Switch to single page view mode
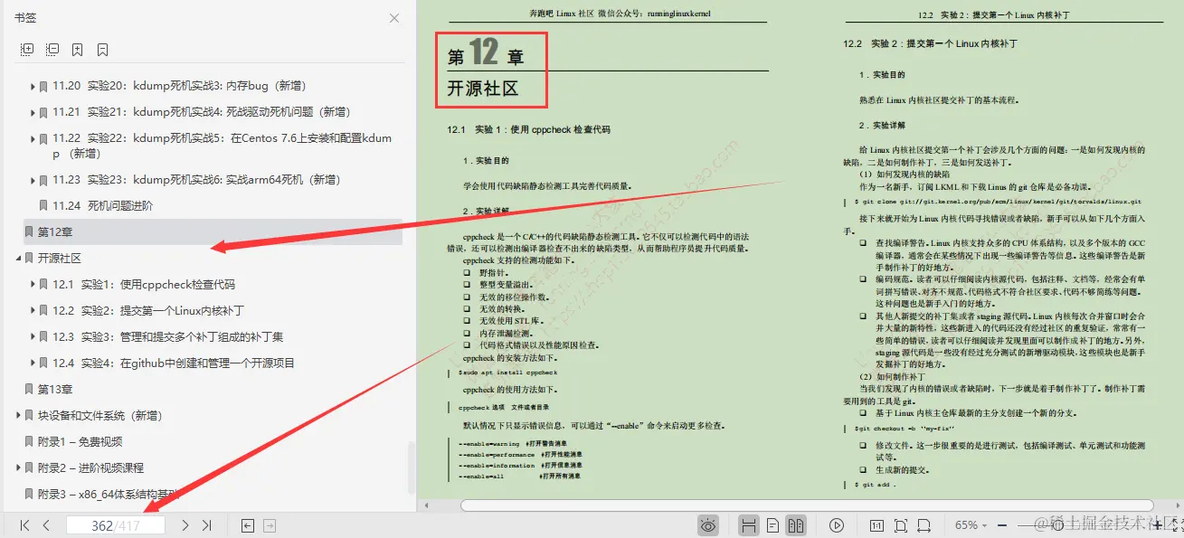Image resolution: width=1184 pixels, height=538 pixels. (x=772, y=524)
